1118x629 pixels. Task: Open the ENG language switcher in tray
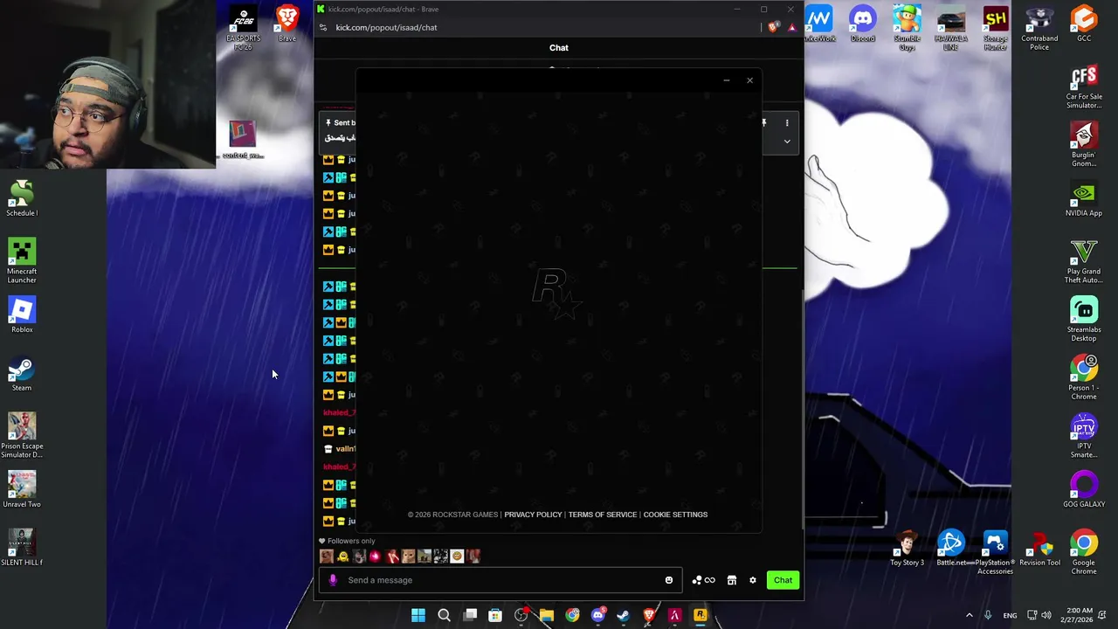click(x=1010, y=616)
